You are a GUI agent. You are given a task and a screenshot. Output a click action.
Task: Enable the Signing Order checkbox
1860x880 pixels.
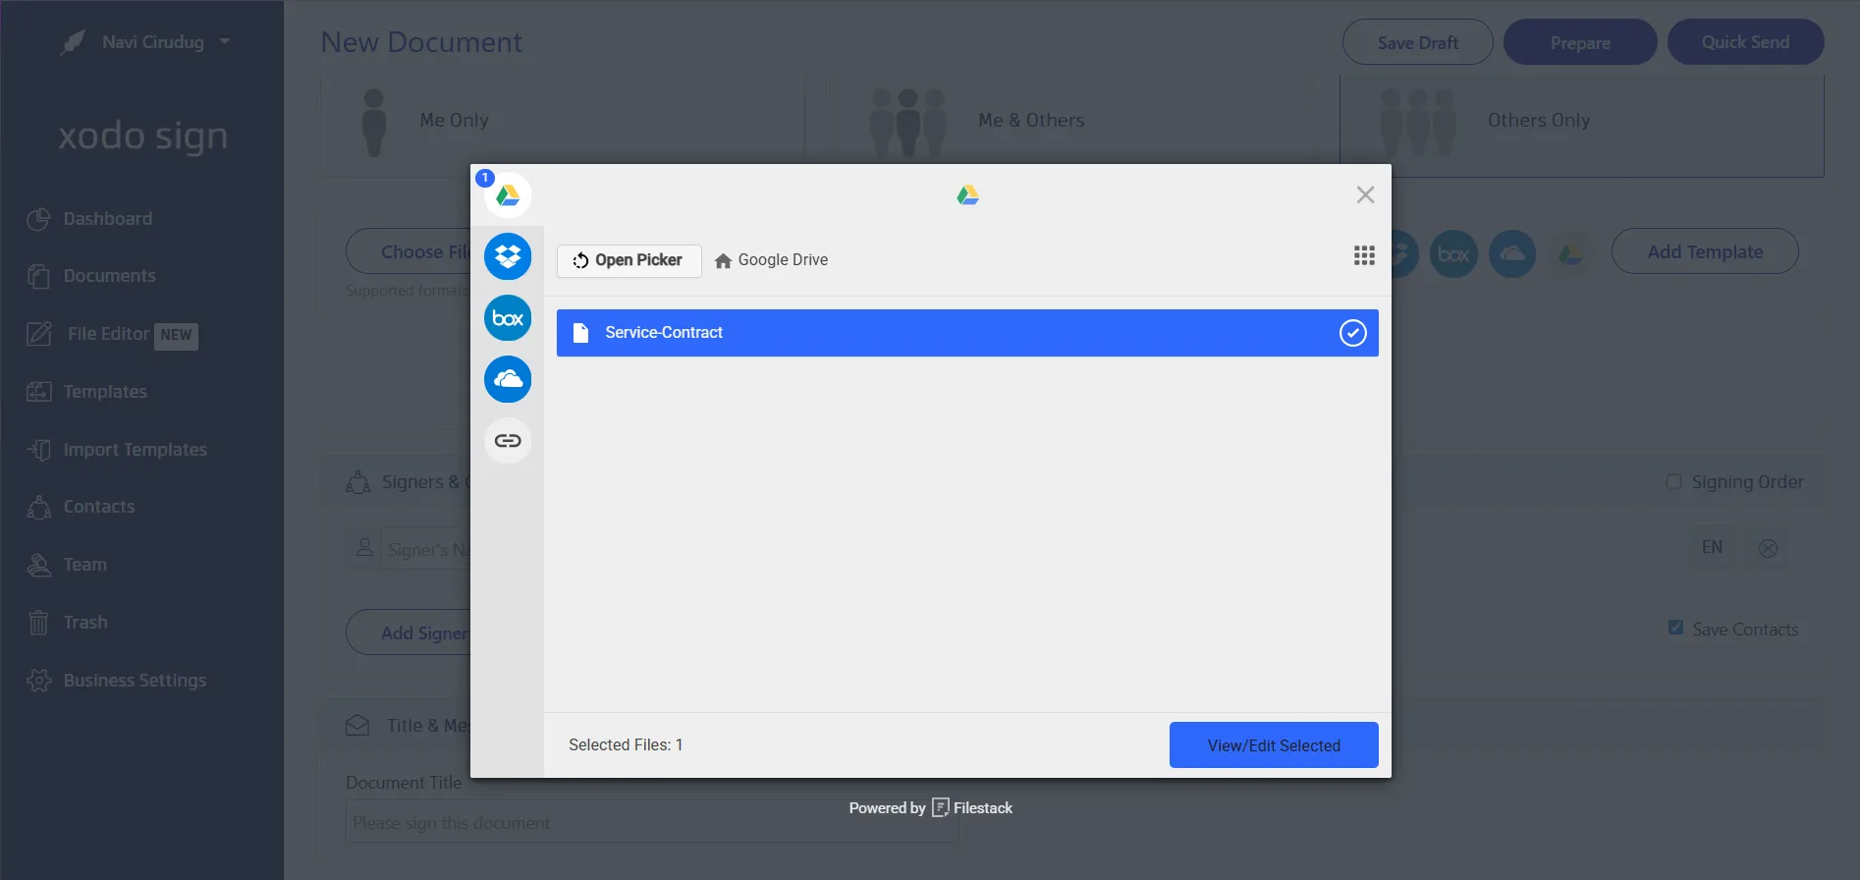point(1673,481)
